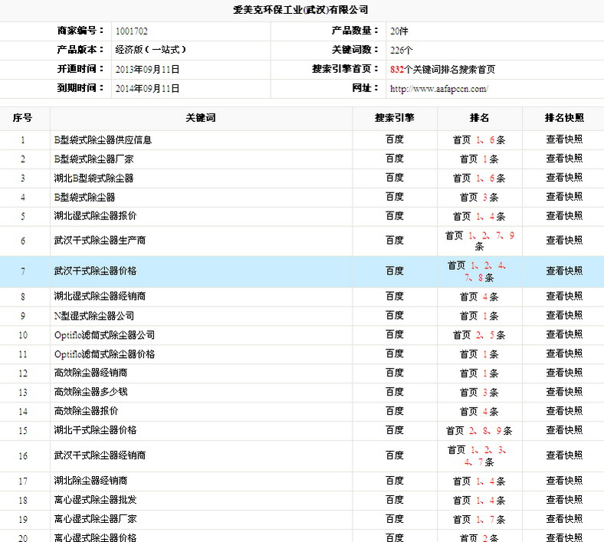Click product count value 20件
This screenshot has height=542, width=604.
(399, 31)
